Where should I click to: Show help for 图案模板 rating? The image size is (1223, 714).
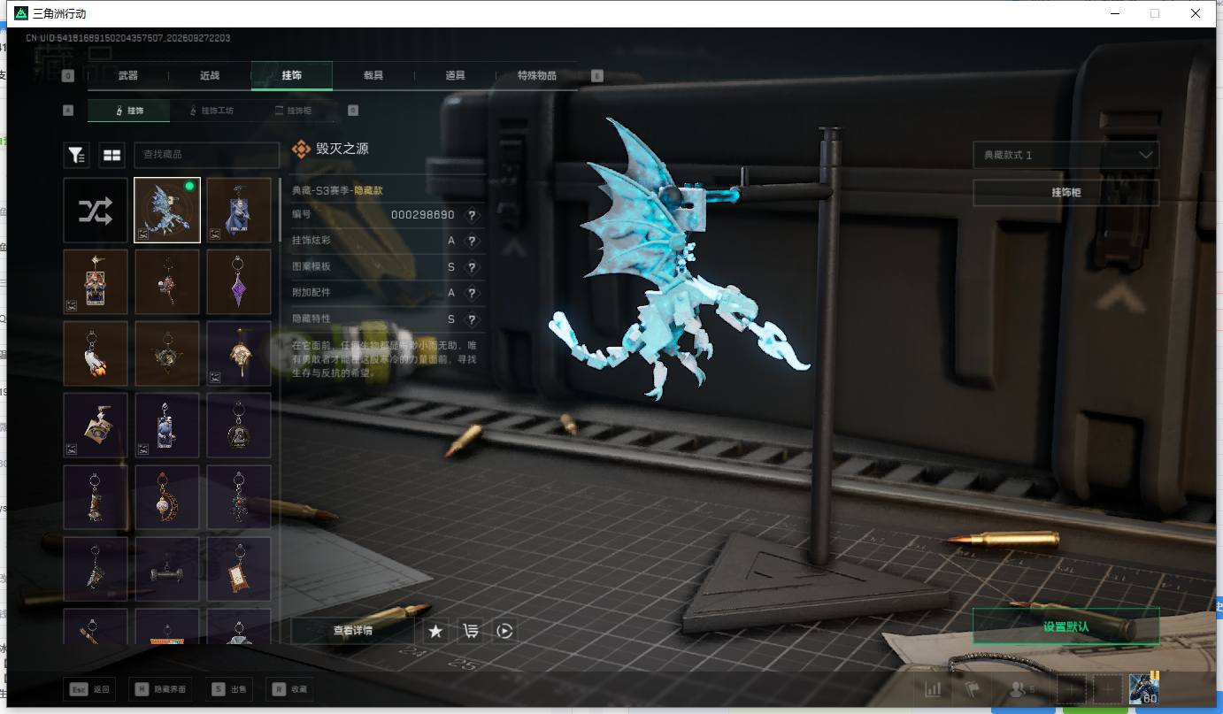(473, 266)
